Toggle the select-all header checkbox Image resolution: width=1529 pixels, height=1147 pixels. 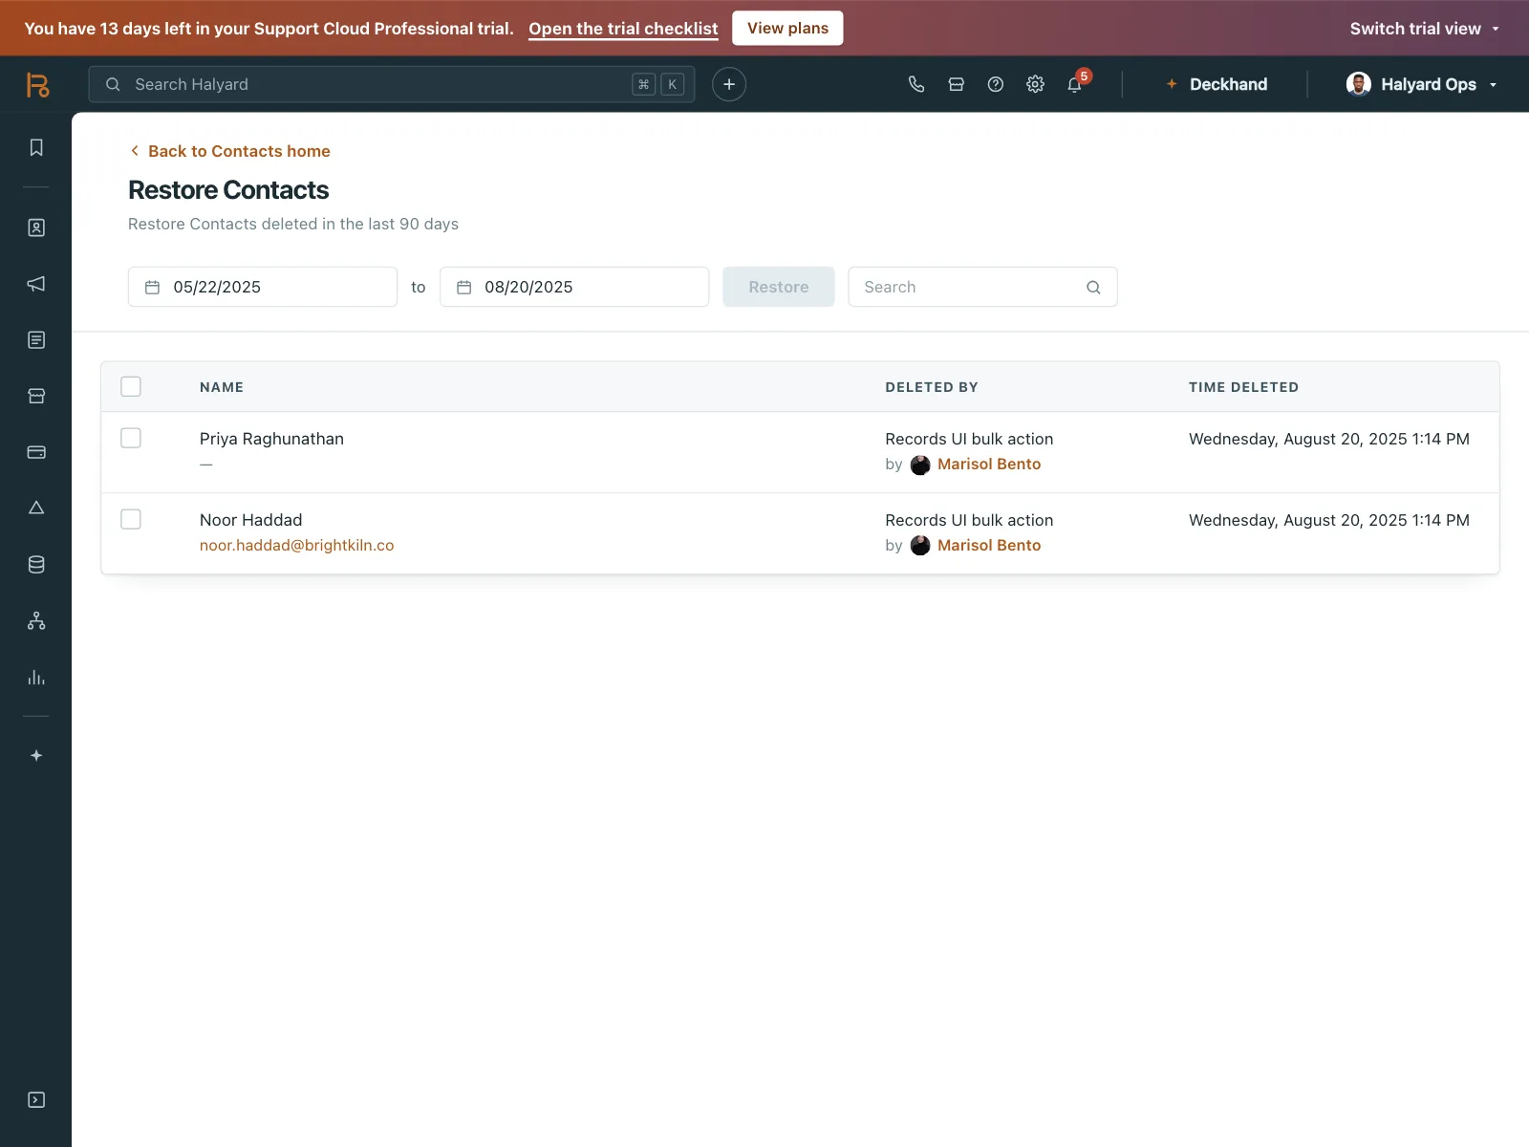131,386
